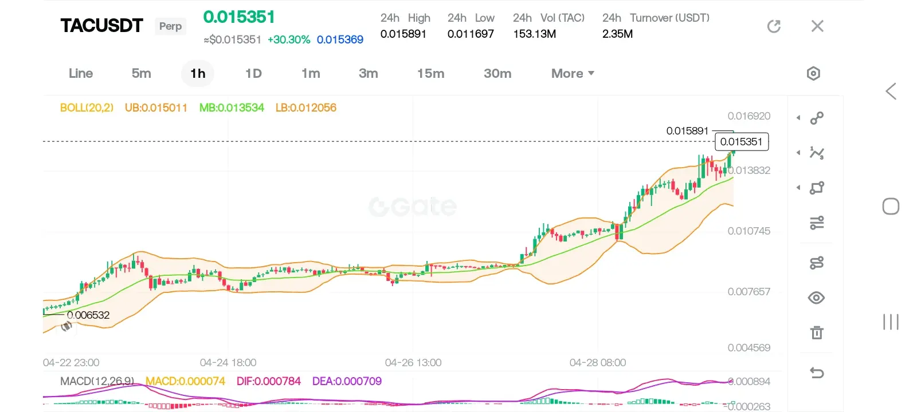Click the +30.30% change value

pyautogui.click(x=289, y=39)
